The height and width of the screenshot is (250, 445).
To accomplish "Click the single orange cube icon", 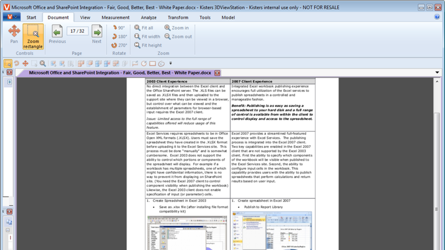I will [90, 63].
